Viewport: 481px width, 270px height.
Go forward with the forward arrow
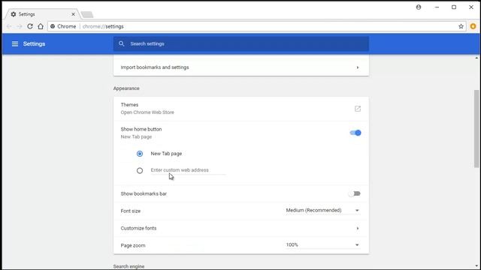click(20, 26)
